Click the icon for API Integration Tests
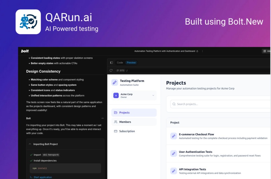This screenshot has height=179, width=271. coord(173,171)
